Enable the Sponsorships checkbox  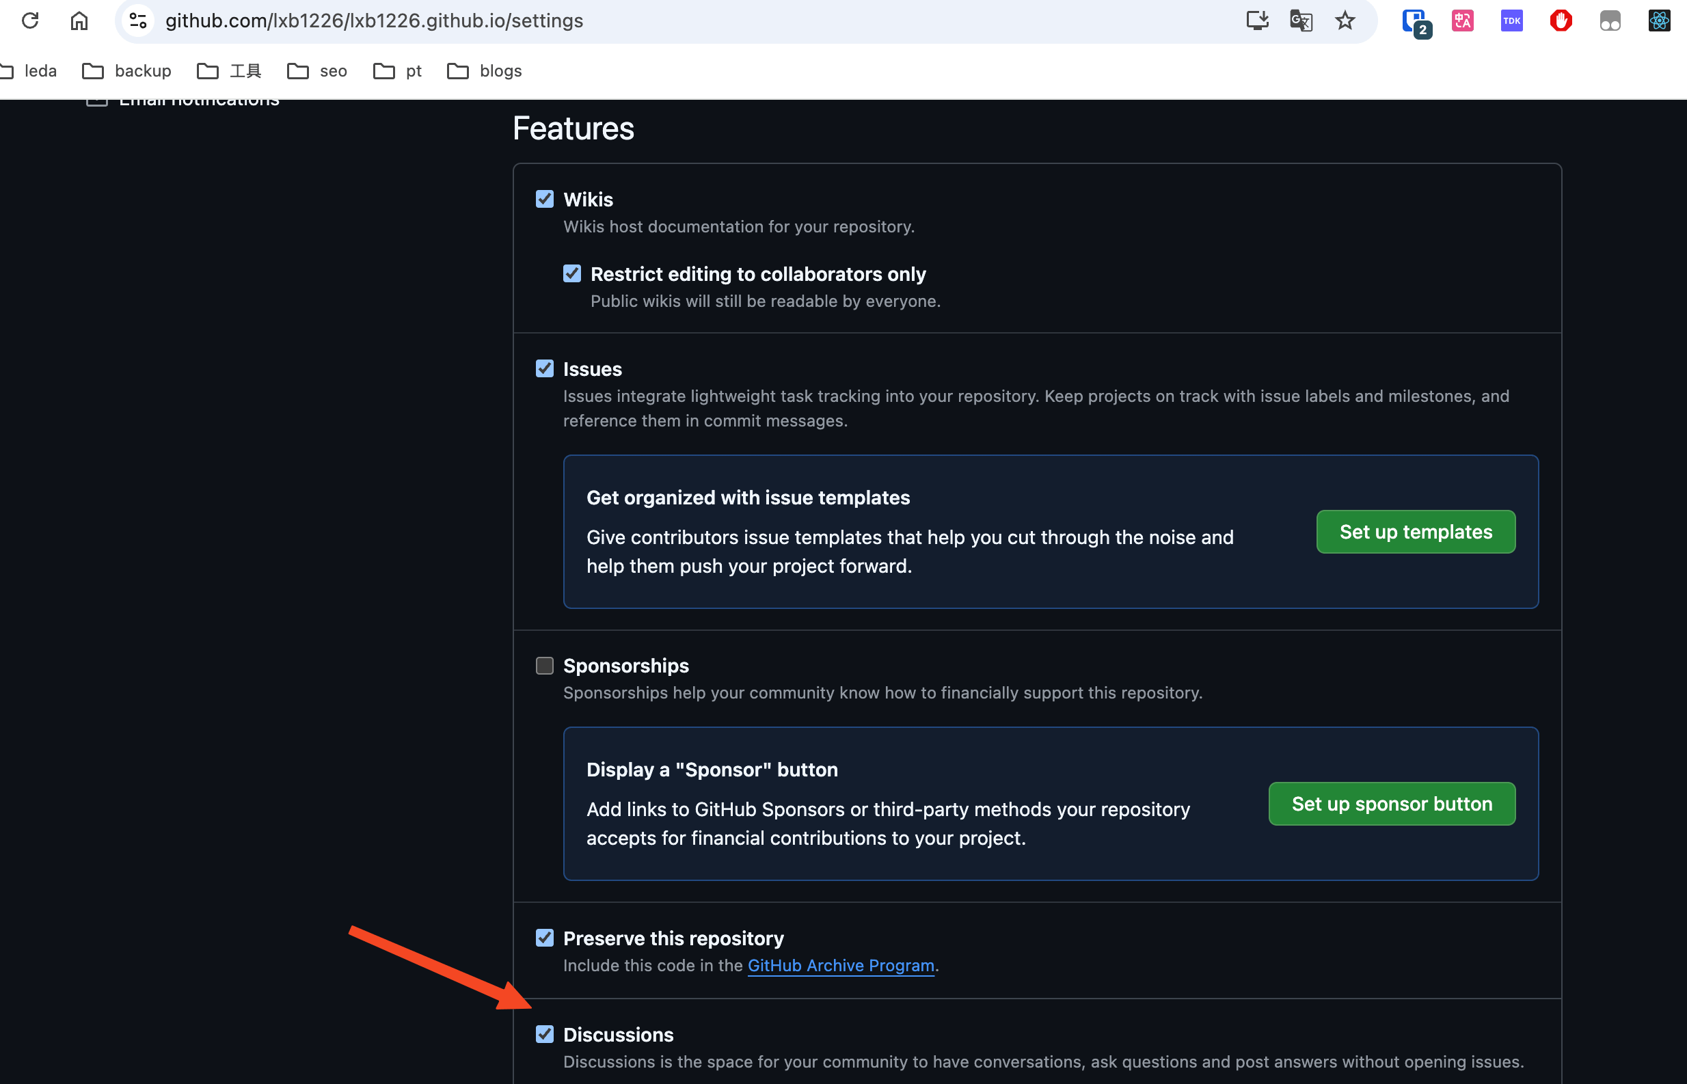[544, 666]
